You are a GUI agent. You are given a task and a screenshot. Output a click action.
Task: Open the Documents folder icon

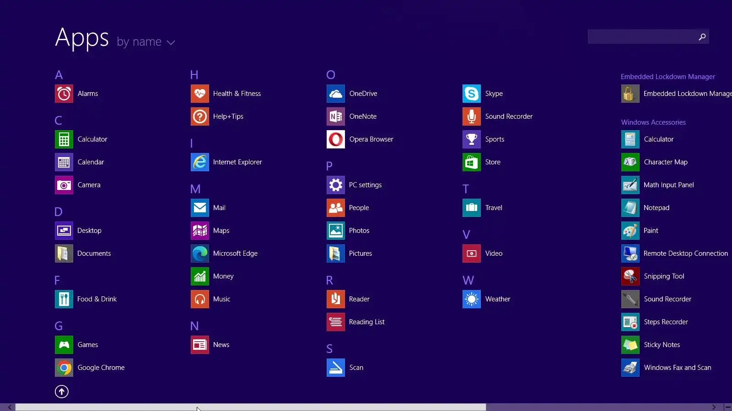point(64,253)
